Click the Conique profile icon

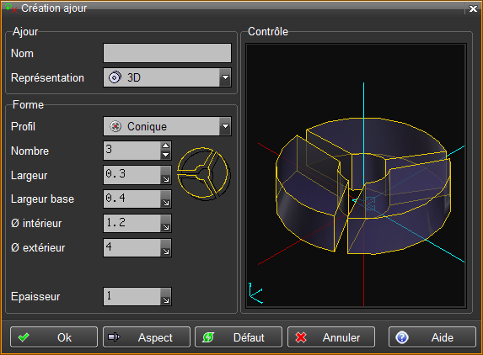click(115, 126)
